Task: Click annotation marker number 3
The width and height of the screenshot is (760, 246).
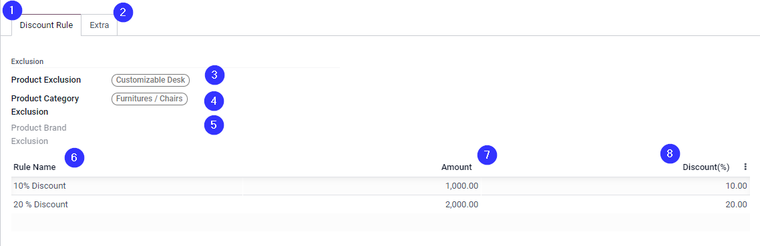Action: 214,75
